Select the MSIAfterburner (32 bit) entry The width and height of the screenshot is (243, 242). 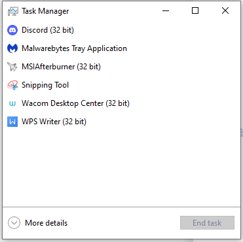point(121,67)
